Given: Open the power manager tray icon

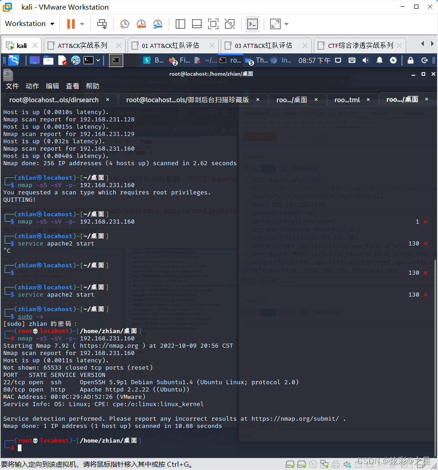Looking at the screenshot, I should pos(393,60).
